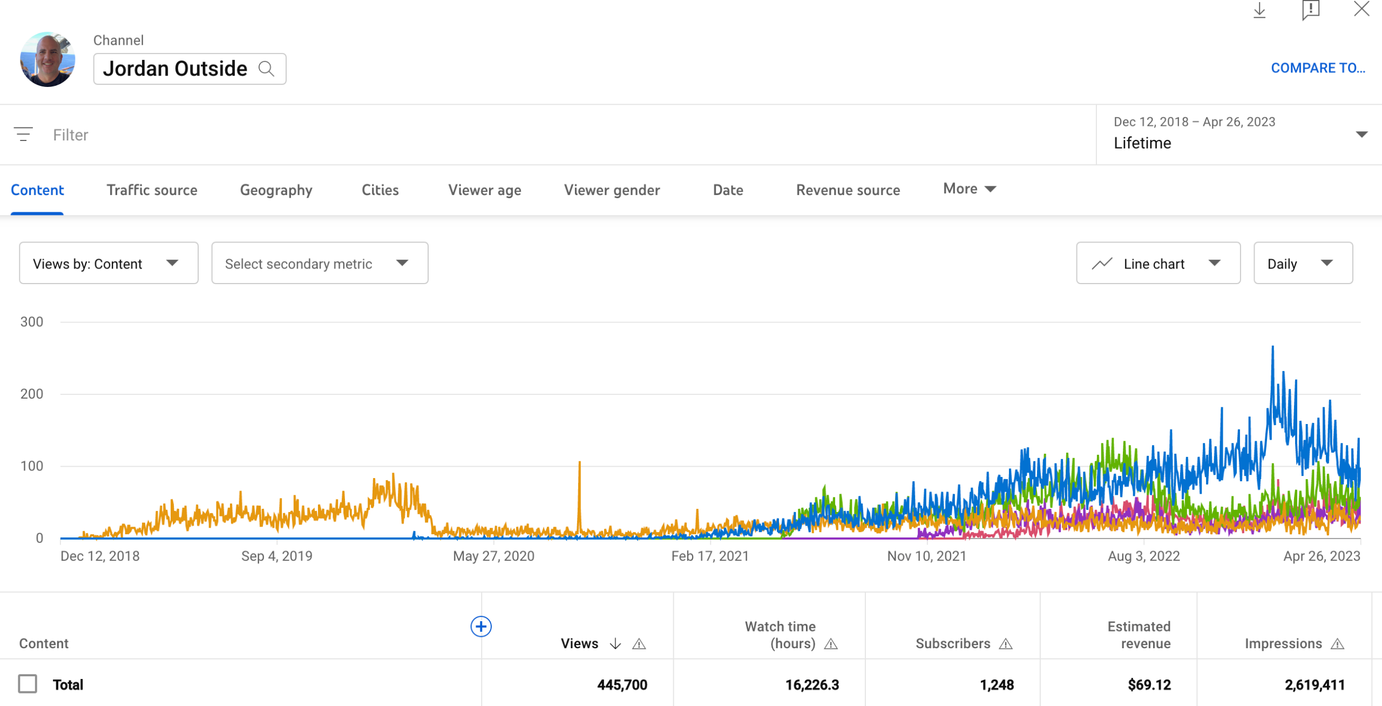Image resolution: width=1382 pixels, height=706 pixels.
Task: Expand the Line chart type dropdown
Action: [x=1158, y=263]
